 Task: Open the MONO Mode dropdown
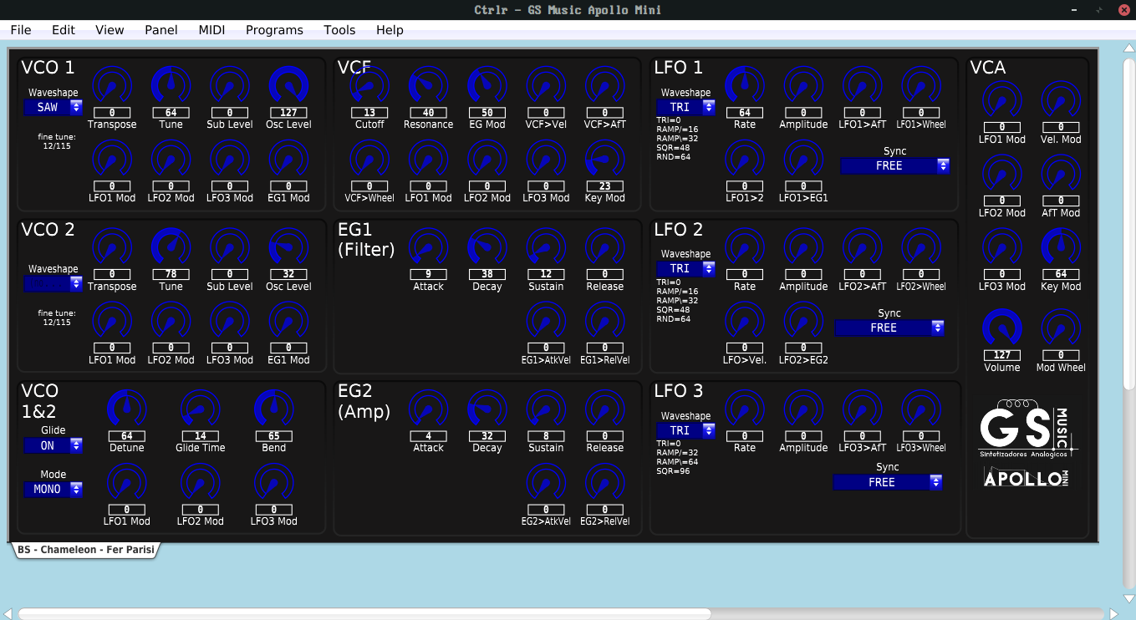click(53, 489)
